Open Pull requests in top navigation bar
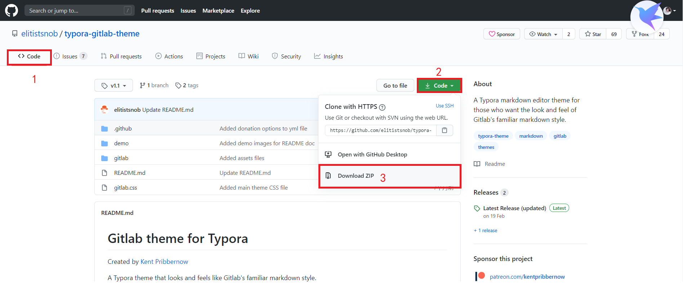683x301 pixels. [x=157, y=10]
